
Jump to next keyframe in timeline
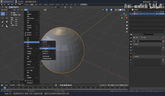pyautogui.click(x=69, y=85)
